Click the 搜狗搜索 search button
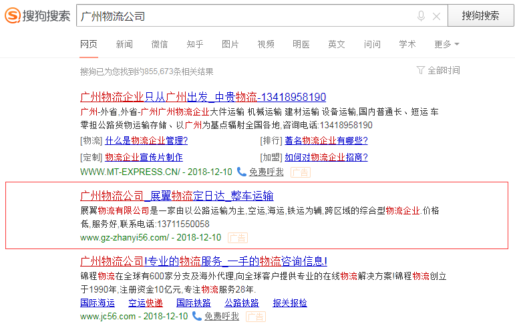The width and height of the screenshot is (515, 330). tap(480, 15)
